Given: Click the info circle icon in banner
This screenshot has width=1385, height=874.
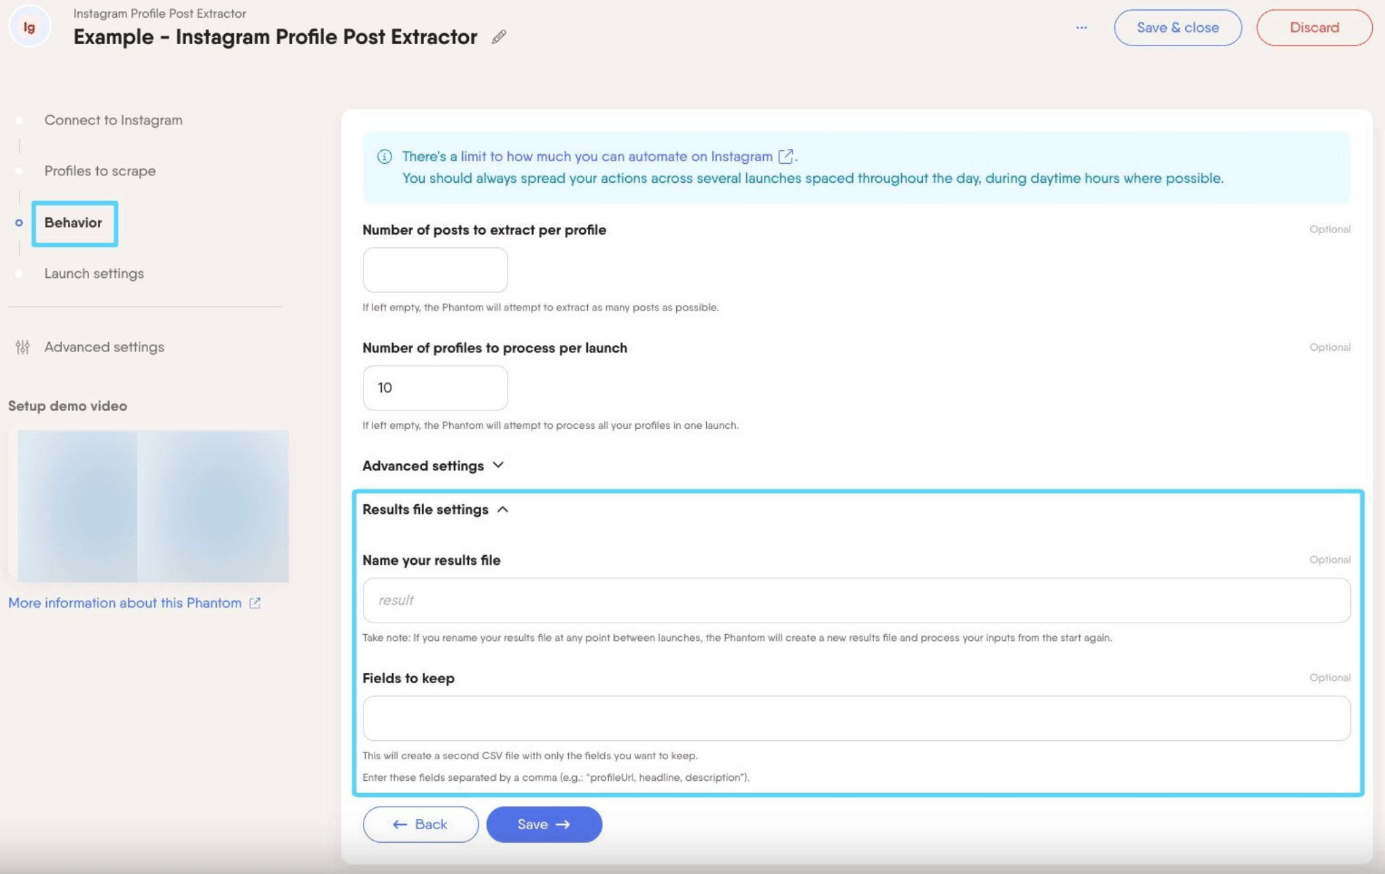Looking at the screenshot, I should coord(385,157).
